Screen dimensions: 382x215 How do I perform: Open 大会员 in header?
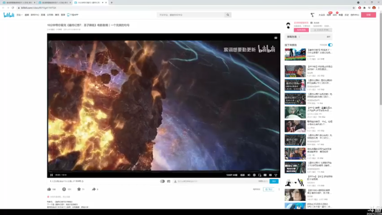pyautogui.click(x=321, y=15)
